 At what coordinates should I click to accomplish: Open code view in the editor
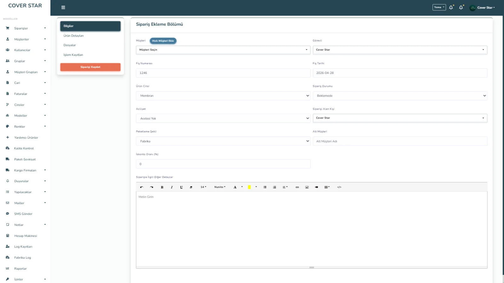(x=339, y=187)
